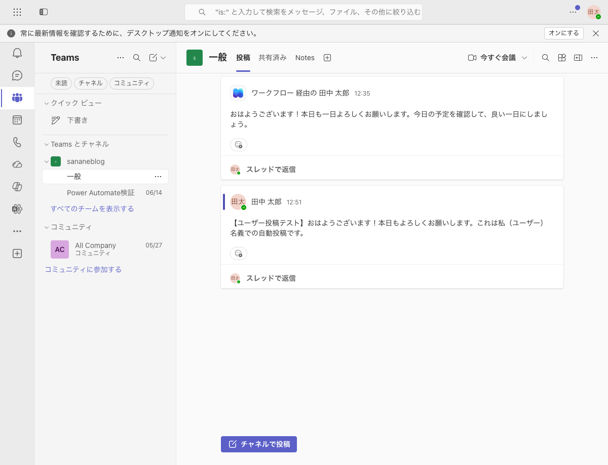Select Teams icon in left rail
Image resolution: width=608 pixels, height=465 pixels.
click(x=17, y=98)
